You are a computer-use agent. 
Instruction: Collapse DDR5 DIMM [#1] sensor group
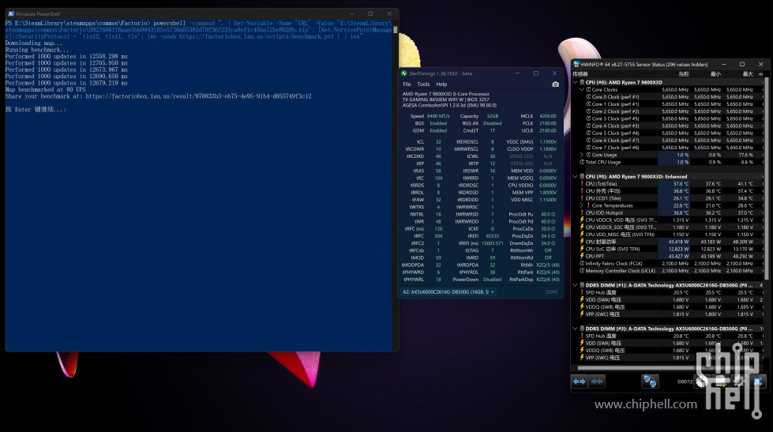click(x=575, y=285)
